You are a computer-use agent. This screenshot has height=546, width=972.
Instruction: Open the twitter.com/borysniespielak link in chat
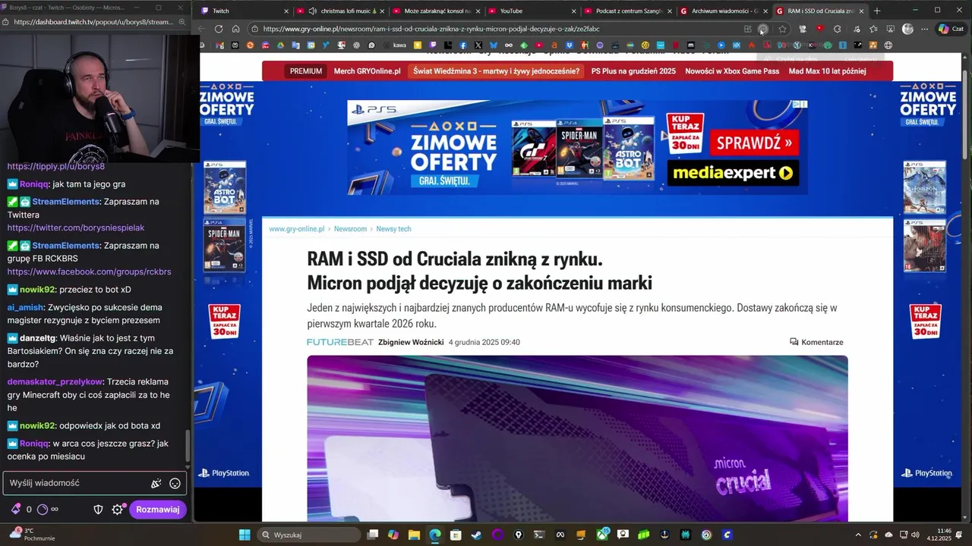(76, 227)
